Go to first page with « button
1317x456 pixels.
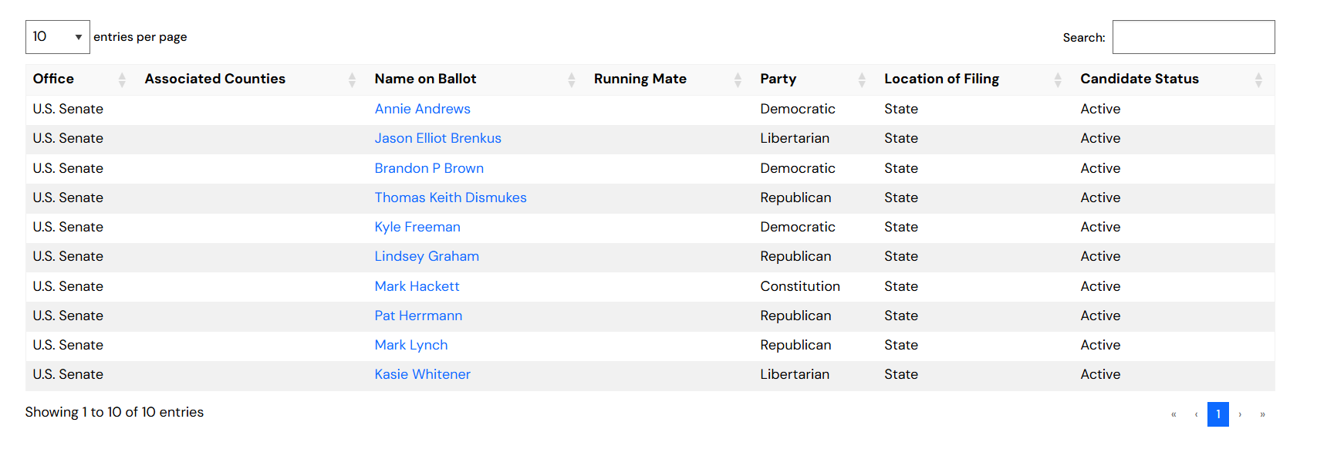coord(1173,414)
